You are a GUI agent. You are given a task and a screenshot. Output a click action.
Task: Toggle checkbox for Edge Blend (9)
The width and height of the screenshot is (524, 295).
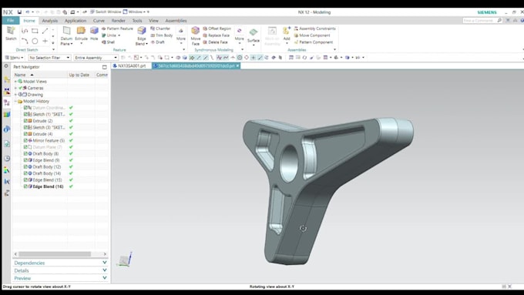coord(25,160)
